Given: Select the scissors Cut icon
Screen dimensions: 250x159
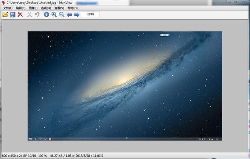Looking at the screenshot, I should [x=29, y=15].
